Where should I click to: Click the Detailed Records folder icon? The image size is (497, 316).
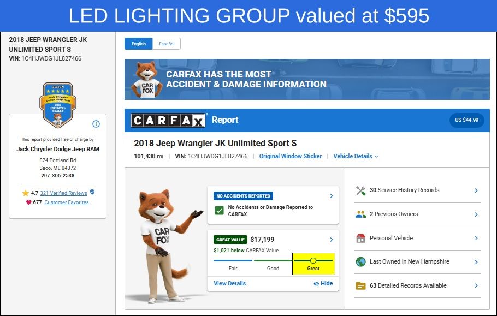(x=360, y=285)
